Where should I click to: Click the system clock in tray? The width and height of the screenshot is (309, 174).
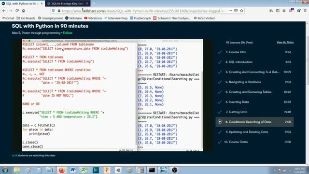299,170
